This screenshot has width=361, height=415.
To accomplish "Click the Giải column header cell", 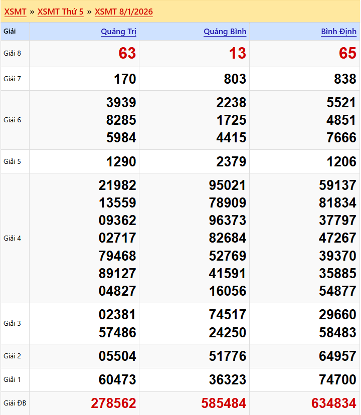I will 10,32.
